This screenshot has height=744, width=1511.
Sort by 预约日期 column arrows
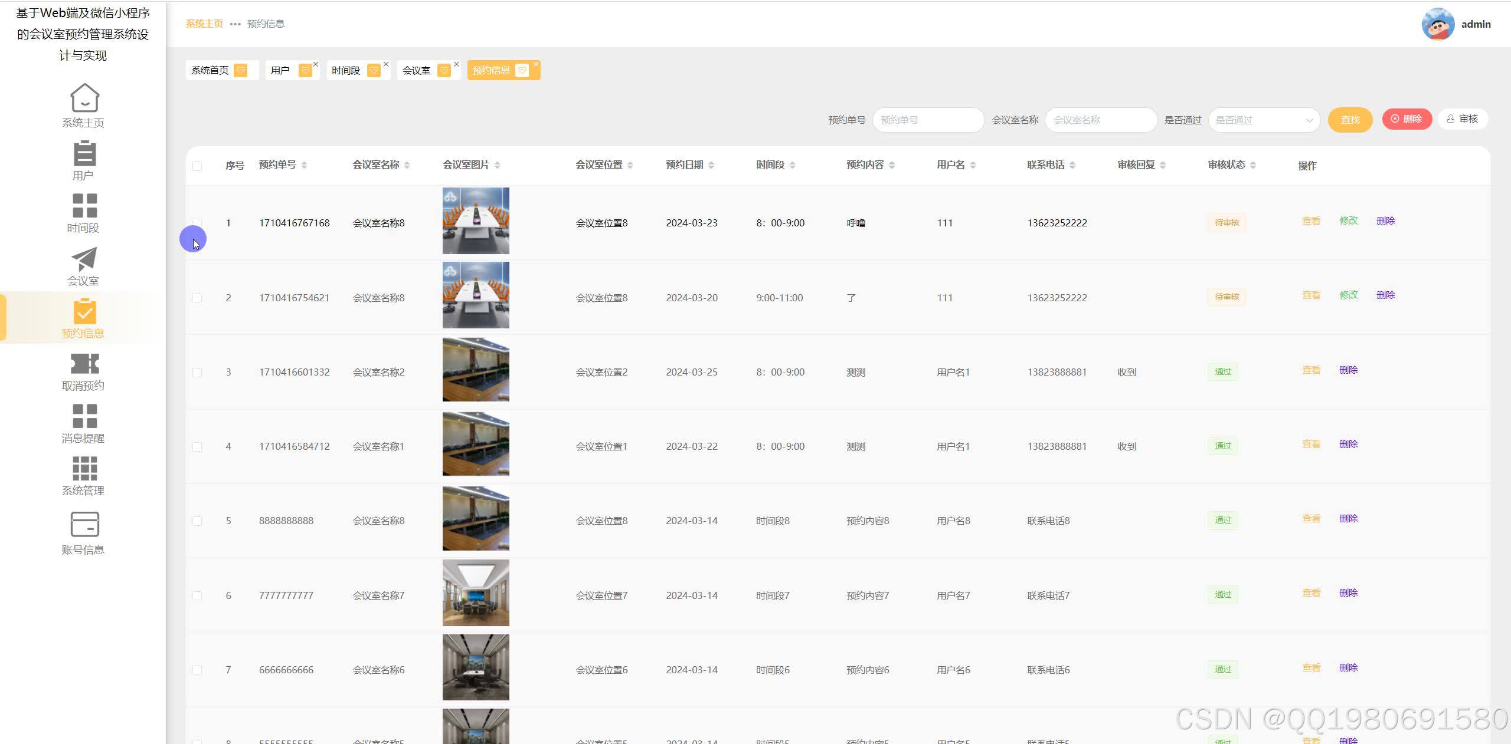tap(711, 166)
